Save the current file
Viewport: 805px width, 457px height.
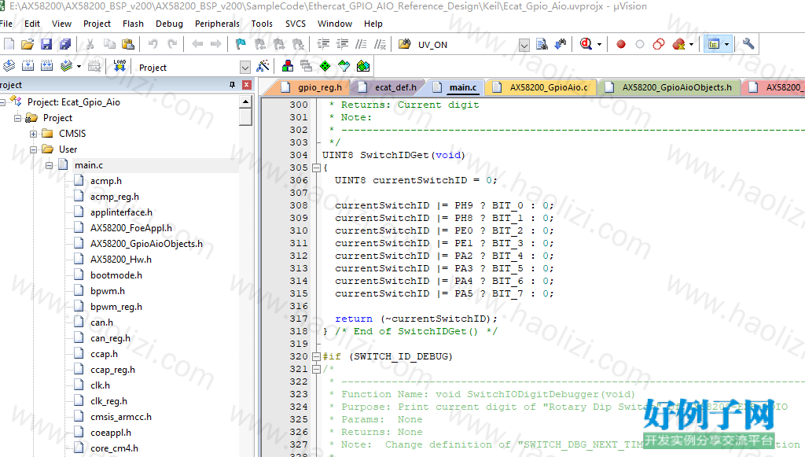coord(46,44)
